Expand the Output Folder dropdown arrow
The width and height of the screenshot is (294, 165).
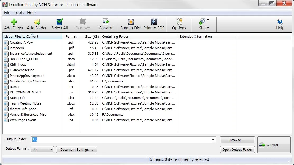point(213,140)
